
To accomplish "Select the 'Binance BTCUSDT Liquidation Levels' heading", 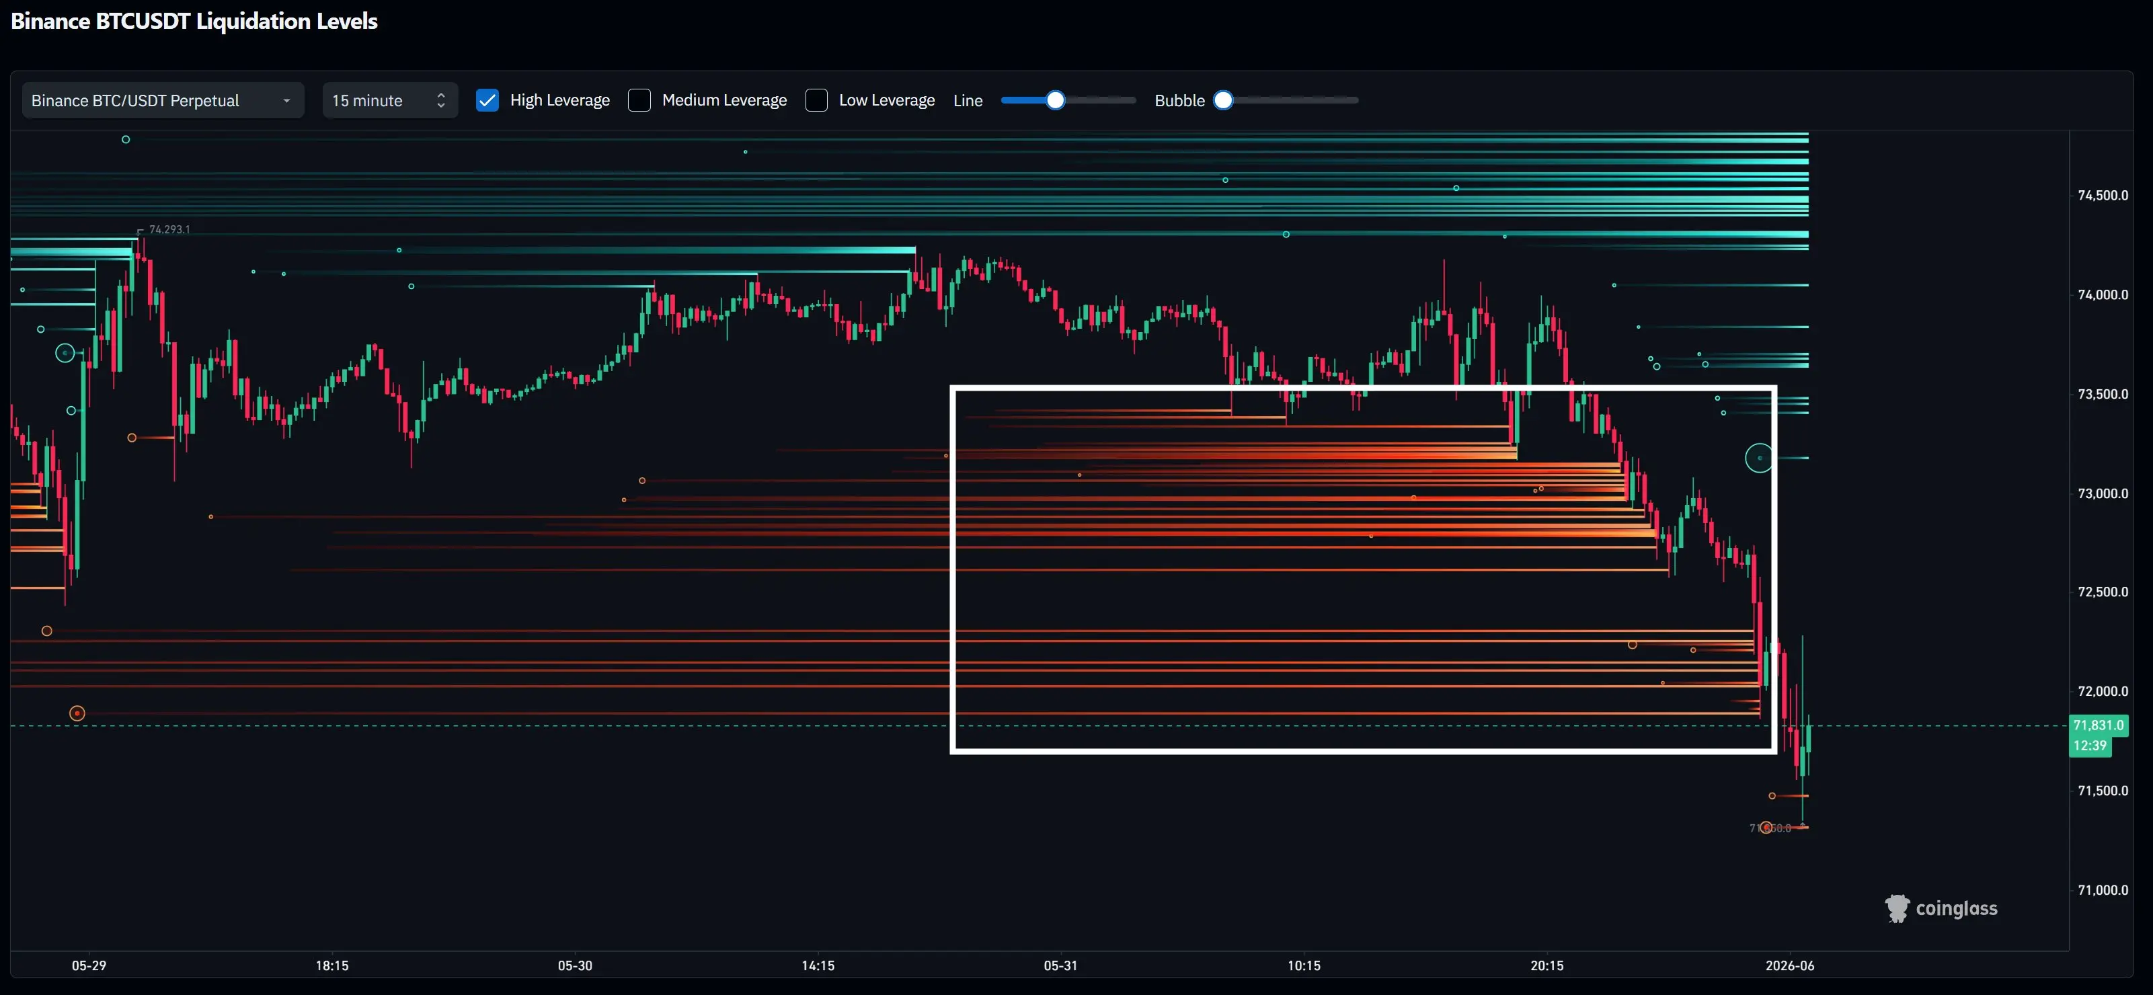I will [x=194, y=21].
